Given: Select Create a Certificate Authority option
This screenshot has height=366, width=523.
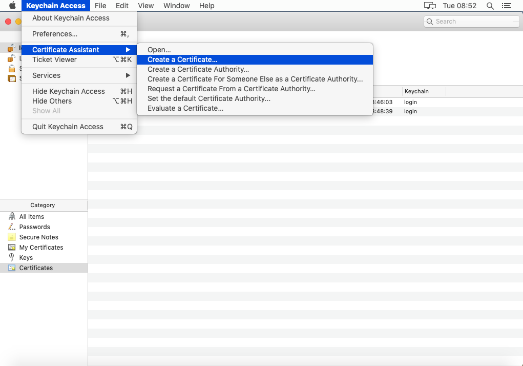Looking at the screenshot, I should tap(198, 69).
